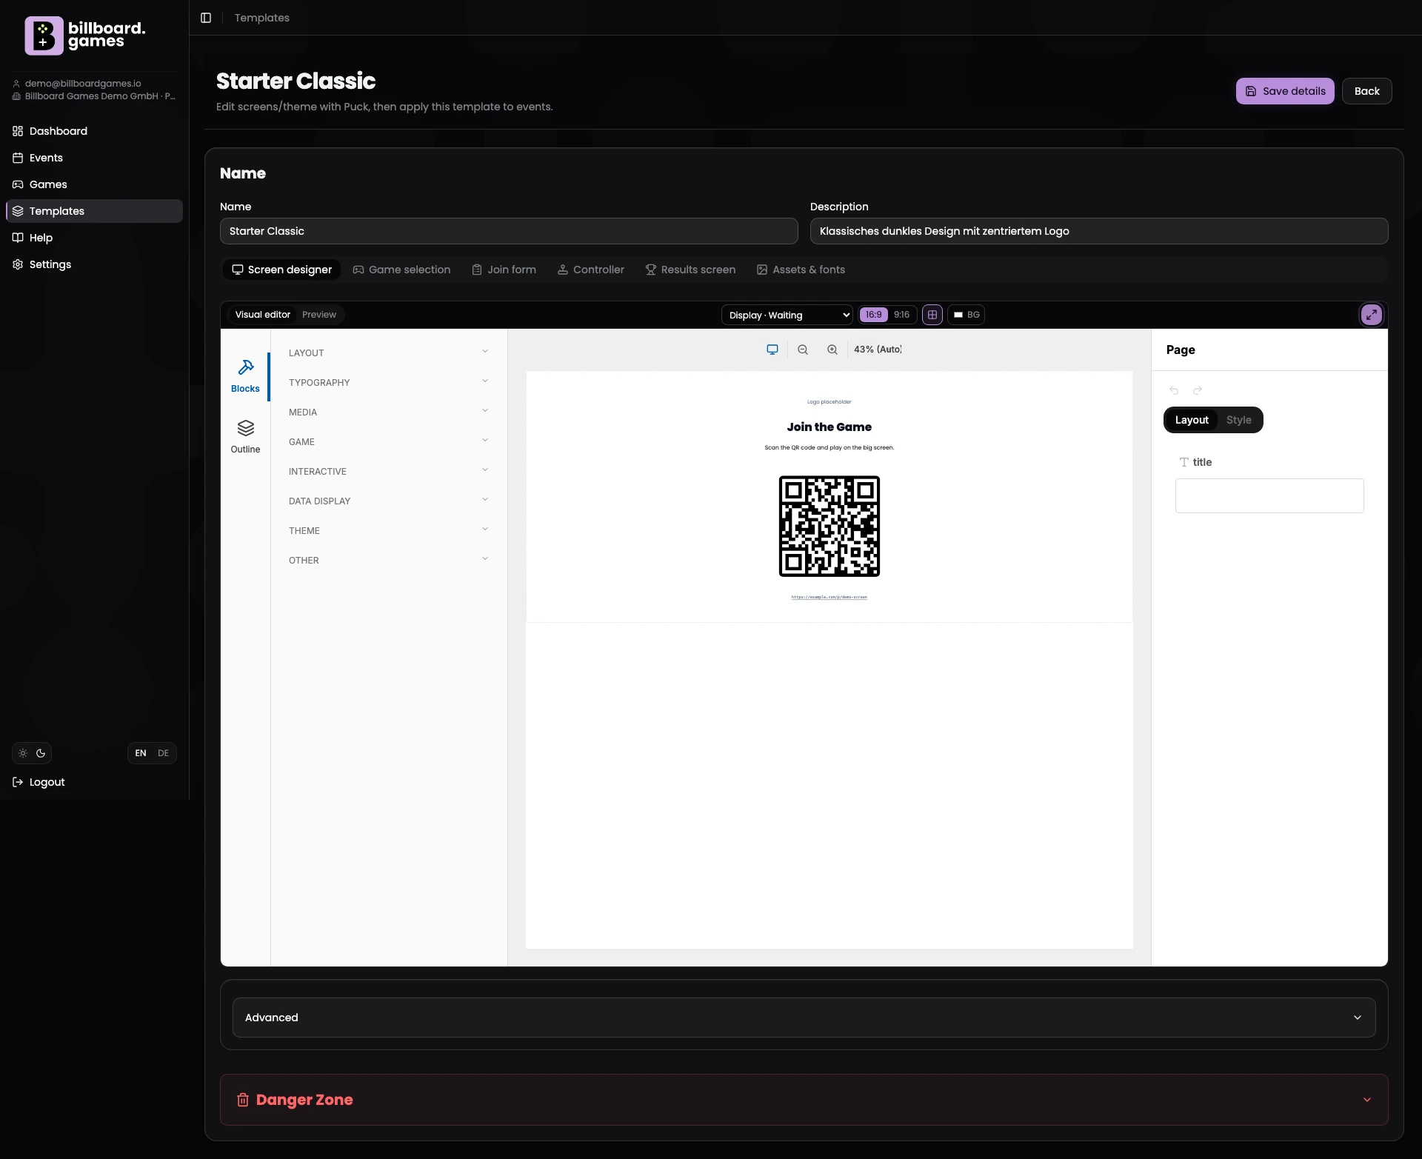Click the title input field

[x=1269, y=495]
